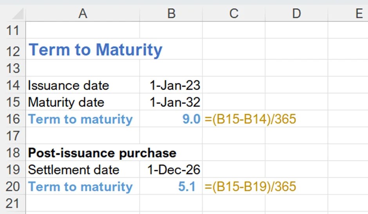Select column A header

click(82, 13)
